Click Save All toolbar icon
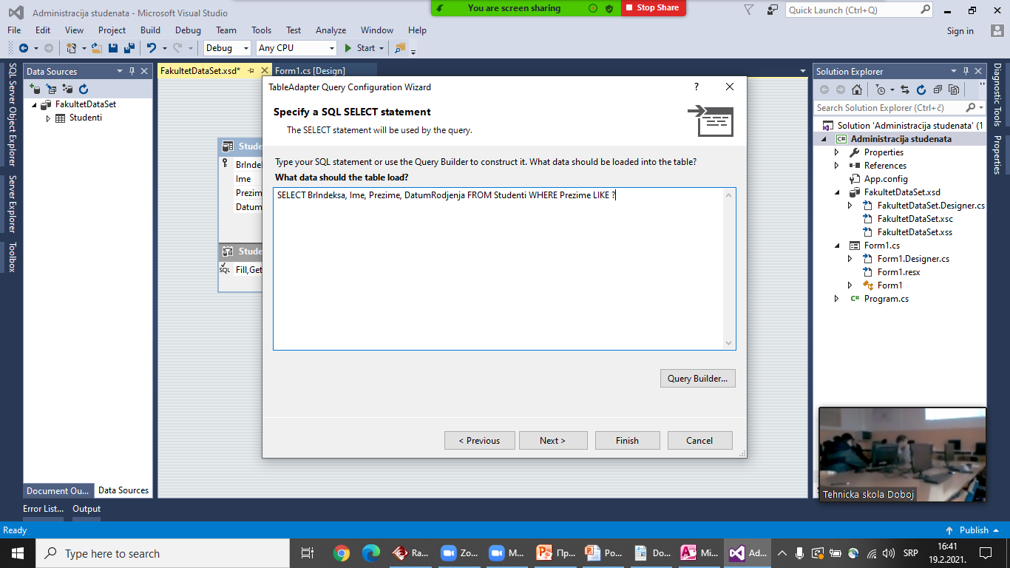The width and height of the screenshot is (1010, 568). click(129, 48)
